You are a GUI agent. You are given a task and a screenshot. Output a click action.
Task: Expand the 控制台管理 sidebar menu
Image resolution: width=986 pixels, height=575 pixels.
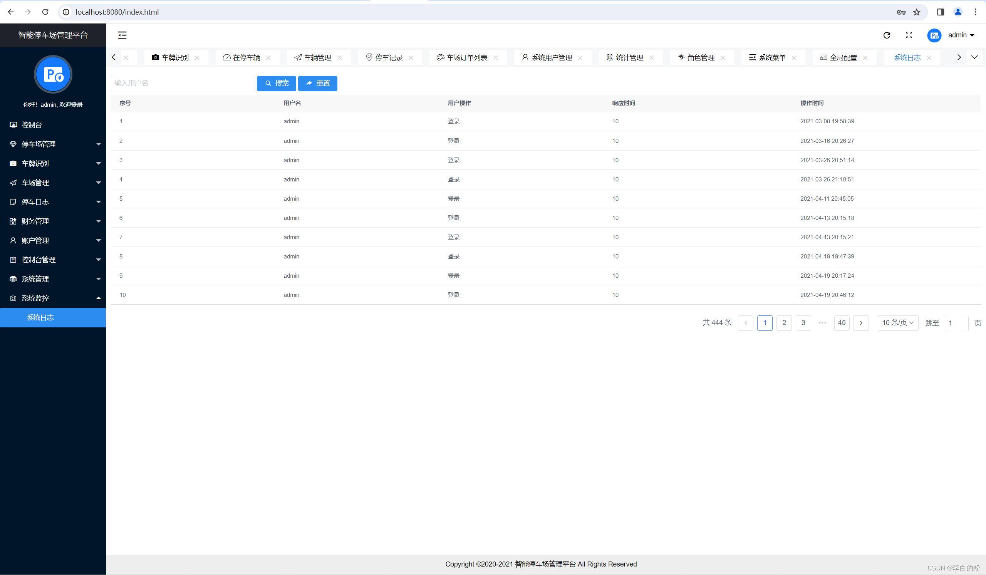(53, 260)
